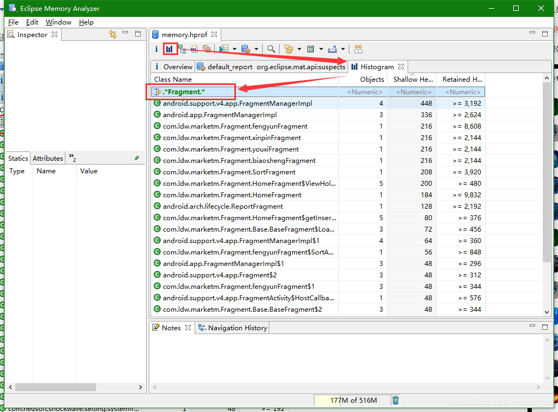Expand the Calculate Retained Size dropdown
This screenshot has height=412, width=558.
(x=321, y=49)
